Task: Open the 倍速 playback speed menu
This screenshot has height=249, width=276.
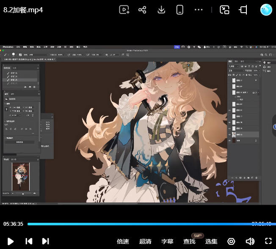Action: 123,241
